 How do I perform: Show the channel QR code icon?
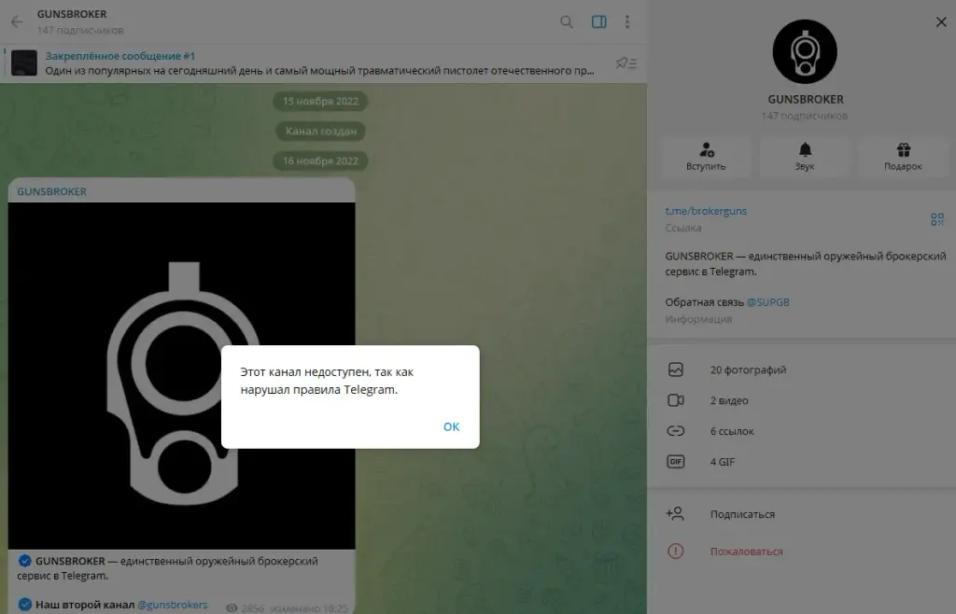[937, 219]
